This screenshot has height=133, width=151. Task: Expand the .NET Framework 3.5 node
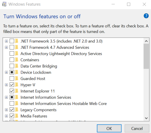tap(6, 41)
